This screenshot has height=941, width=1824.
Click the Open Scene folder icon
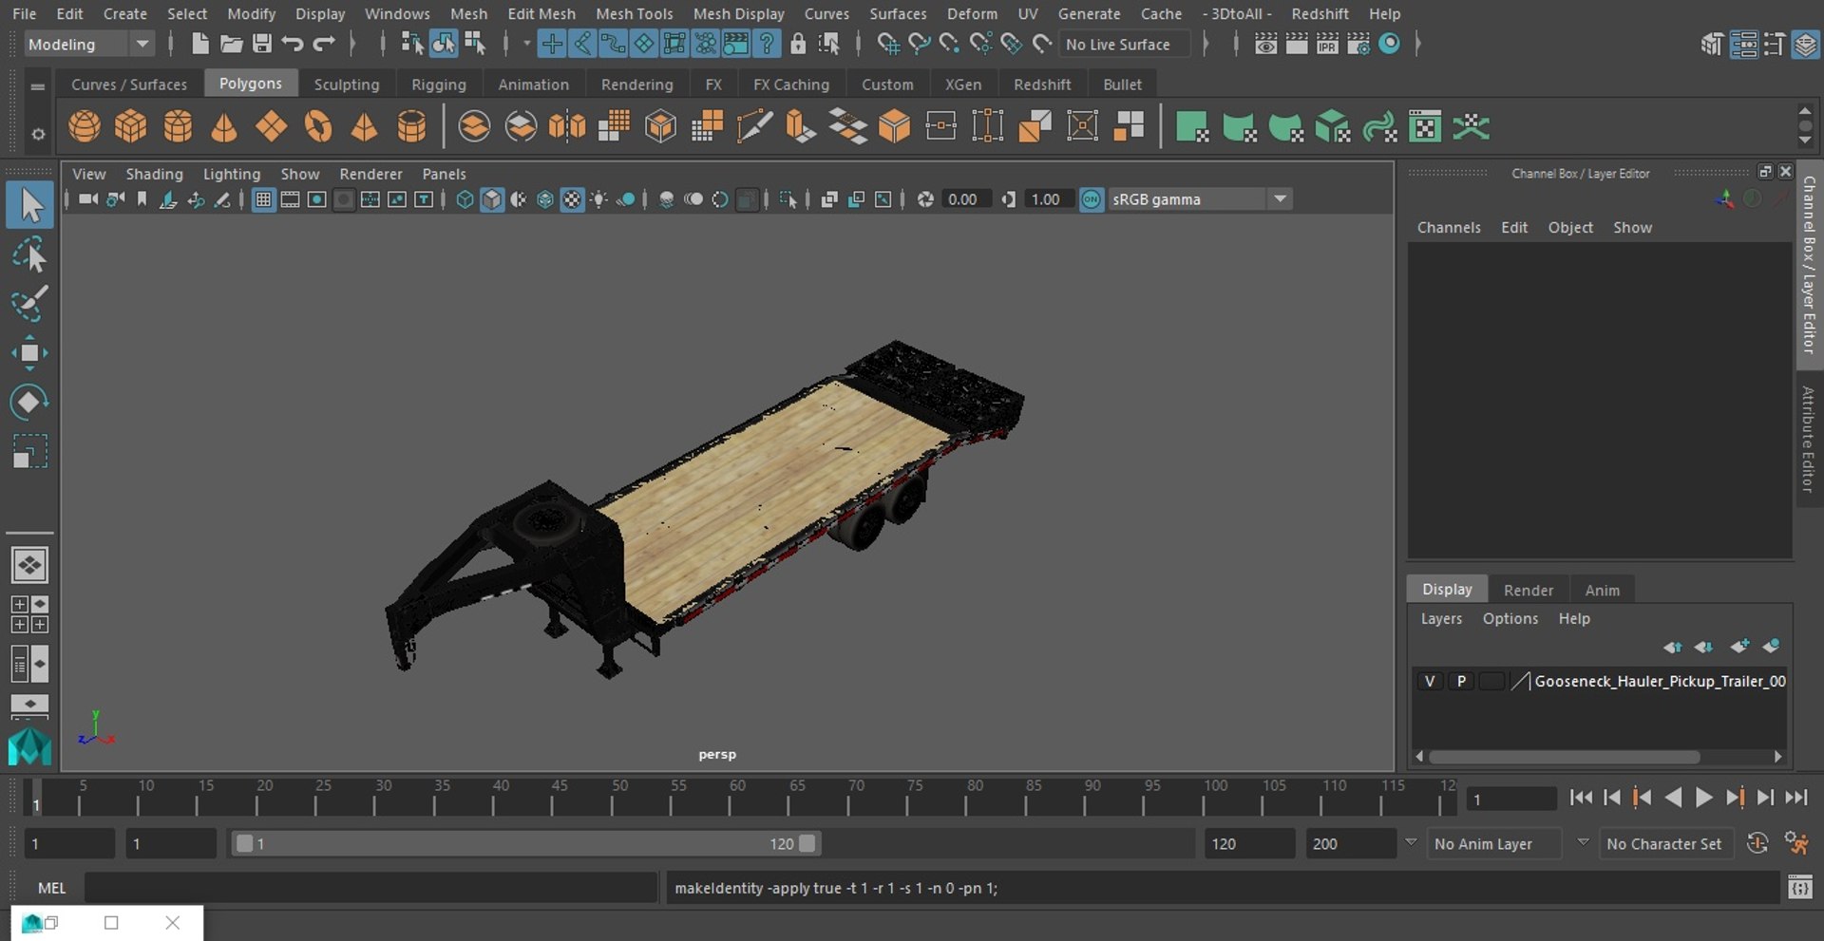coord(231,44)
